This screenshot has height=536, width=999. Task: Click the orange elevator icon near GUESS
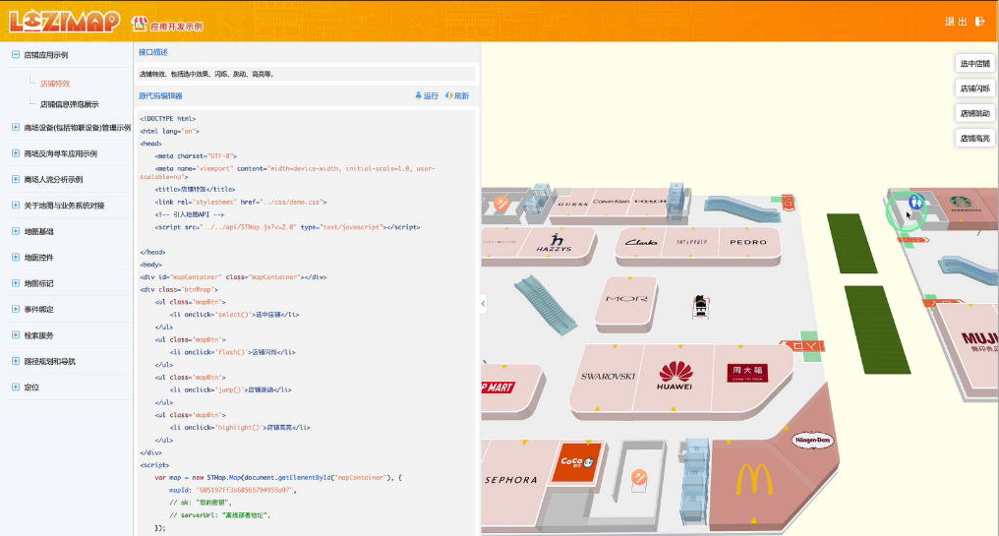point(501,204)
